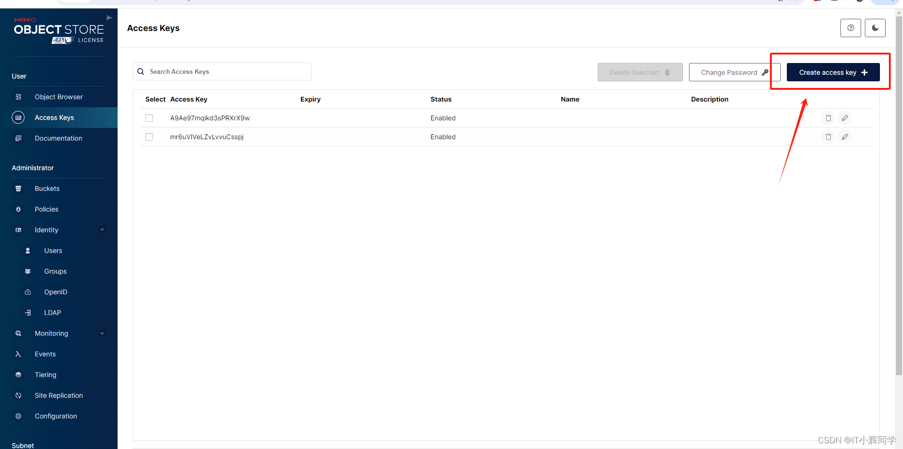Go to Buckets page
Screen dimensions: 903x449
tap(59, 189)
